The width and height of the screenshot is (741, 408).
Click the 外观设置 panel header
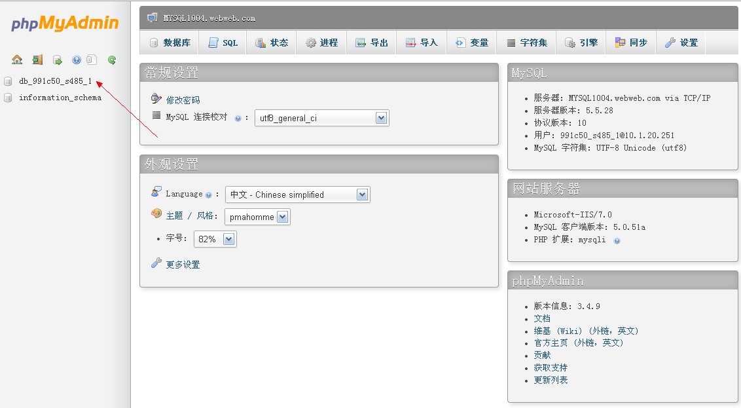point(319,164)
